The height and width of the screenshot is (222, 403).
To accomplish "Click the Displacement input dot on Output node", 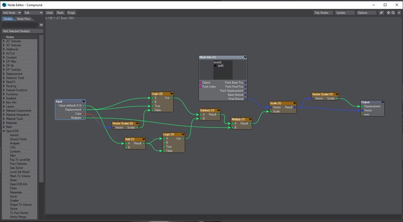I will [362, 106].
